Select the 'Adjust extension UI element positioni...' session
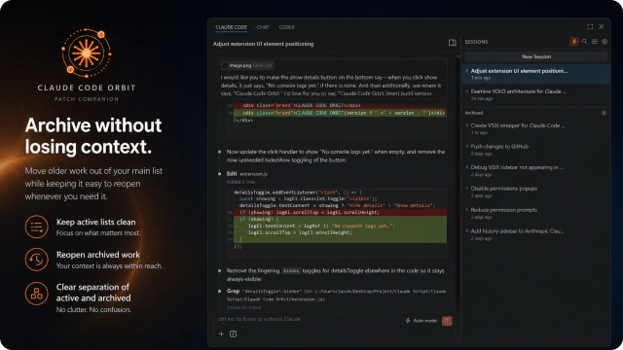Image resolution: width=623 pixels, height=350 pixels. 536,74
